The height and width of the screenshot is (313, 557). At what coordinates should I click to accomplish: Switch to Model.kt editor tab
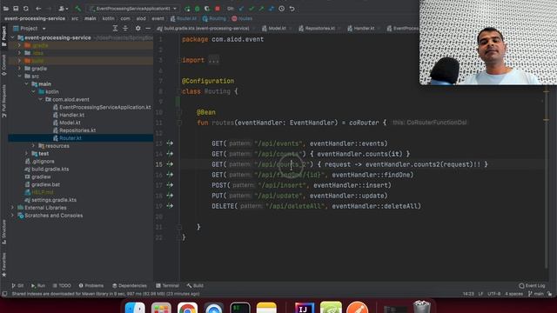(276, 29)
